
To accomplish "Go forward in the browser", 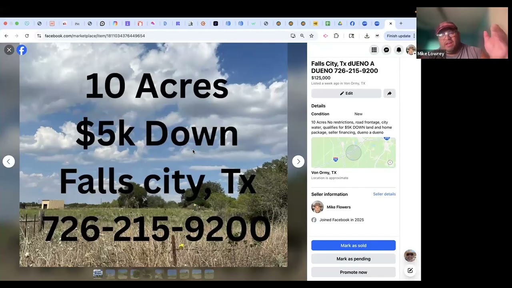I will click(16, 36).
